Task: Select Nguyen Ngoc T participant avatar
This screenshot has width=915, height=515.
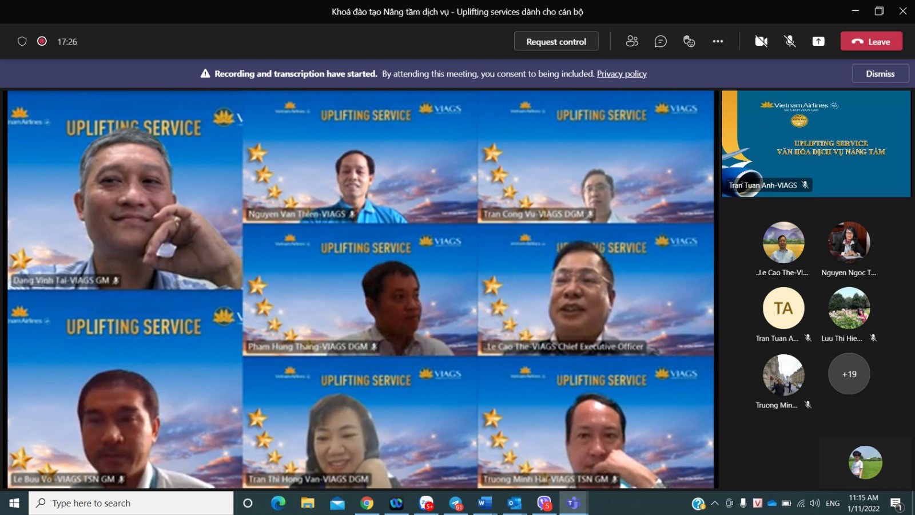Action: 849,242
